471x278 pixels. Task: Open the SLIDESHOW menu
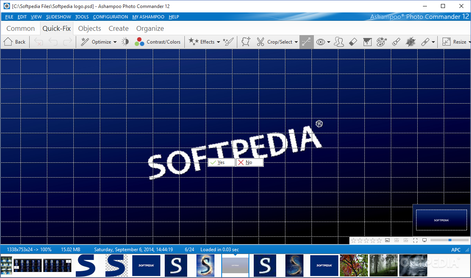(x=59, y=17)
